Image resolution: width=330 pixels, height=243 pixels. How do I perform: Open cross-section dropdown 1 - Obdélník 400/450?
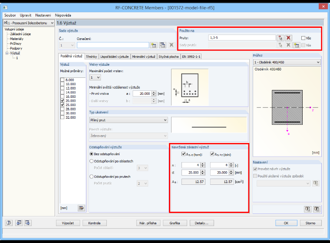tap(287, 63)
